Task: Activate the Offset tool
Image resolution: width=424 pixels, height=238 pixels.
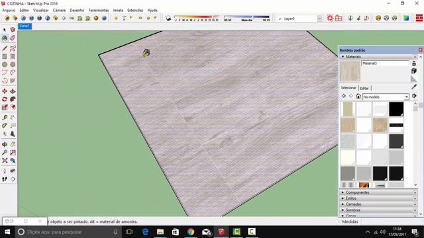Action: (13, 107)
